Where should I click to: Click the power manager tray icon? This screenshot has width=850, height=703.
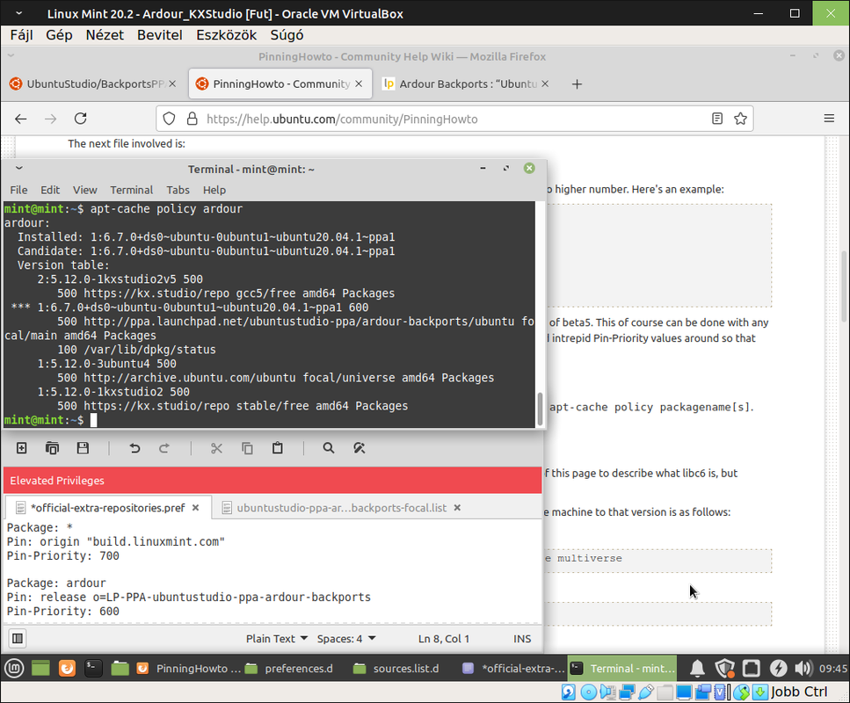point(779,669)
